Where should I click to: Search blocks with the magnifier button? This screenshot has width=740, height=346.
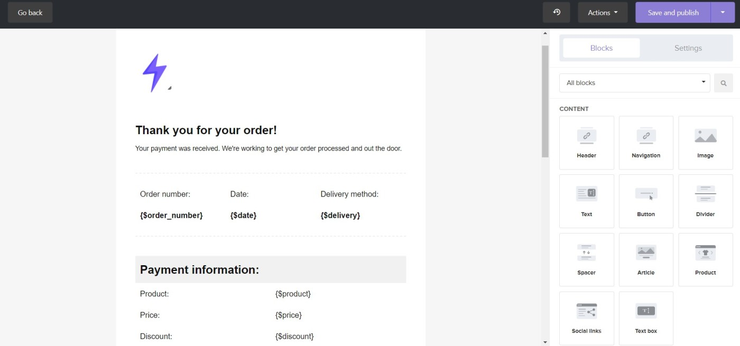[723, 83]
